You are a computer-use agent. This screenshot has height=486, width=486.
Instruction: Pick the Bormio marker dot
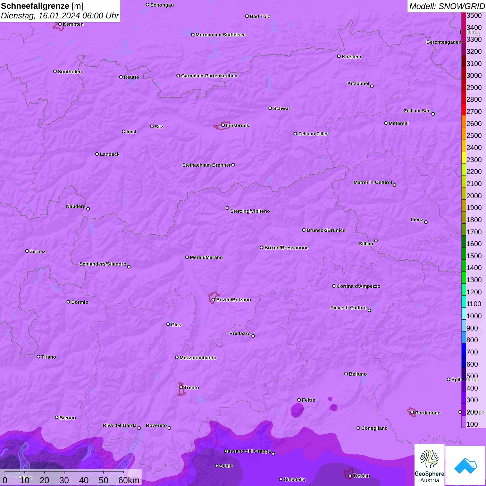pos(68,302)
